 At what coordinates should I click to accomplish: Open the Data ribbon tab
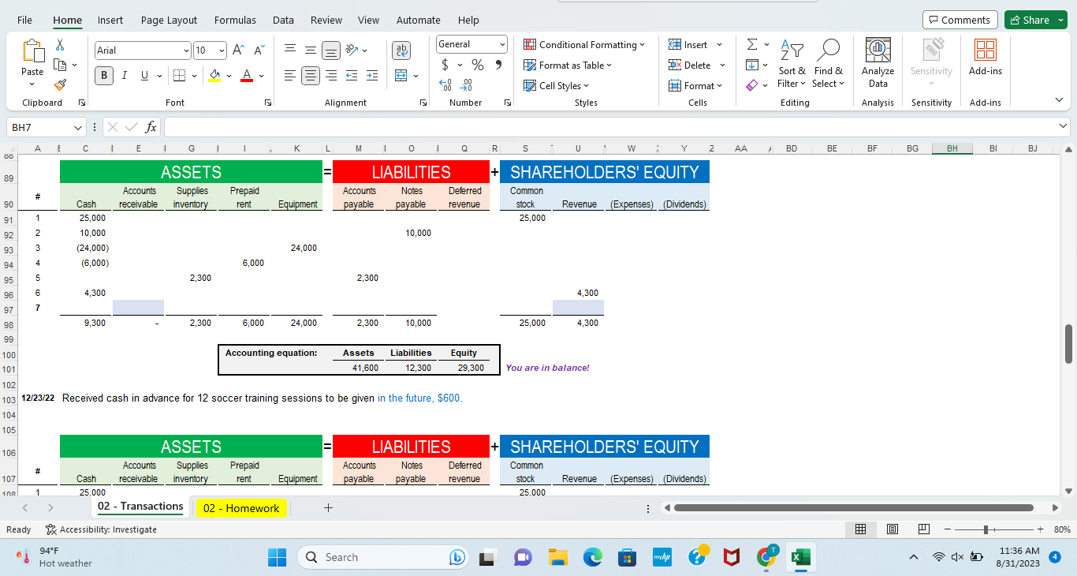click(x=283, y=20)
